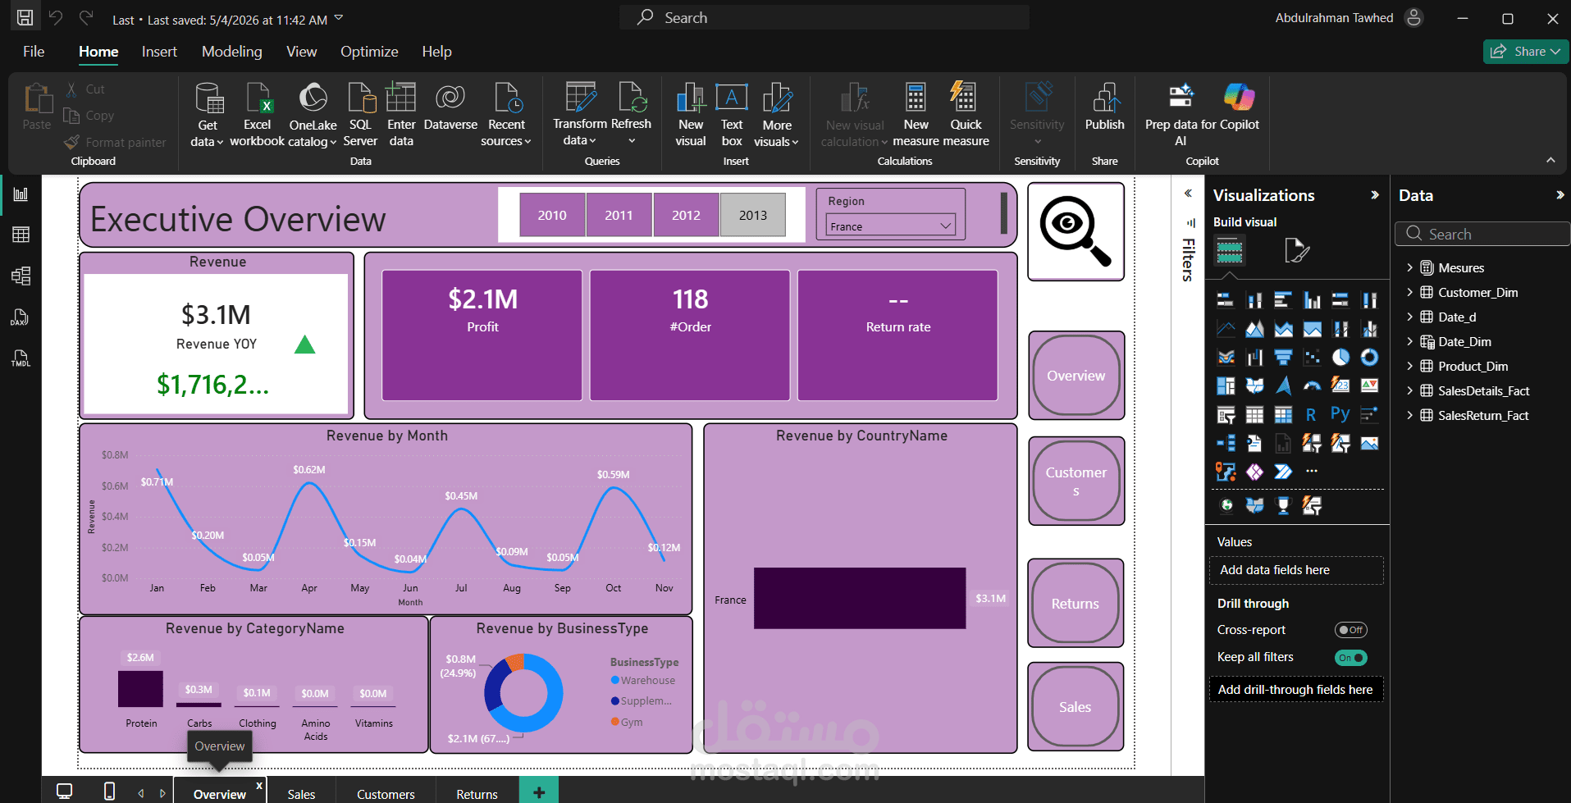Open the Optimize ribbon tab
The height and width of the screenshot is (803, 1571).
pyautogui.click(x=369, y=52)
